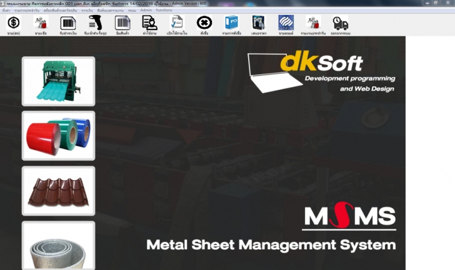
Task: Click the restore window button
Action: 436,2
